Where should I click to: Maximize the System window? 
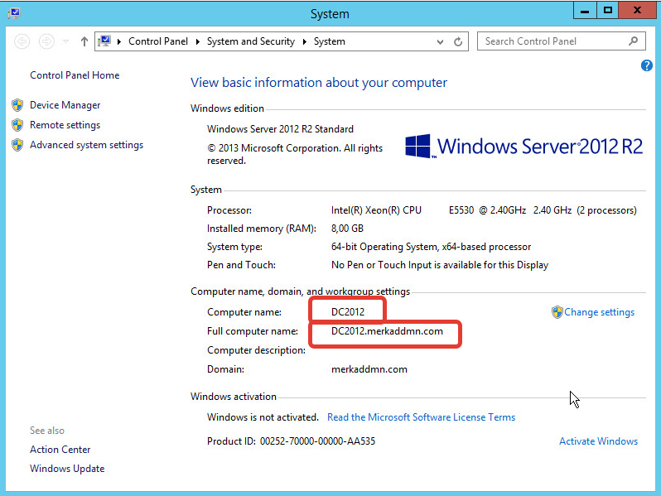pyautogui.click(x=607, y=10)
